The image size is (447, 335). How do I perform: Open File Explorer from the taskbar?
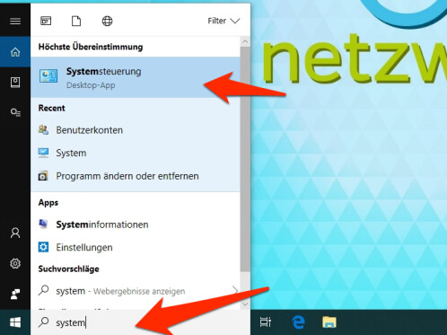329,322
